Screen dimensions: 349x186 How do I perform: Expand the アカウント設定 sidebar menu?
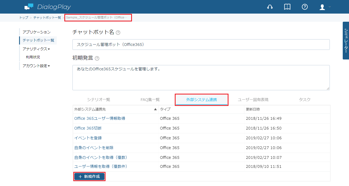pos(36,66)
